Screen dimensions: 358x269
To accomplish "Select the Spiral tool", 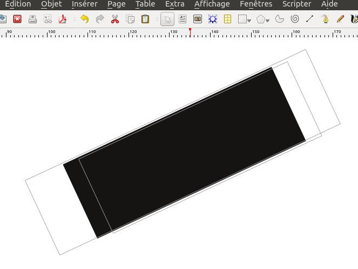I will [295, 19].
